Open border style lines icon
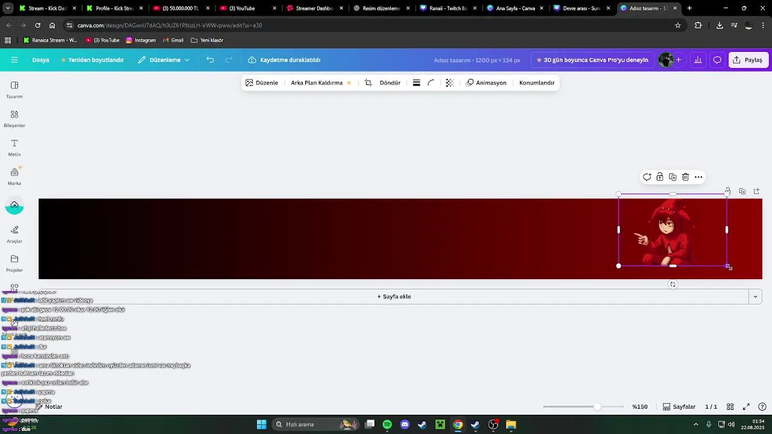This screenshot has height=434, width=772. (x=416, y=83)
